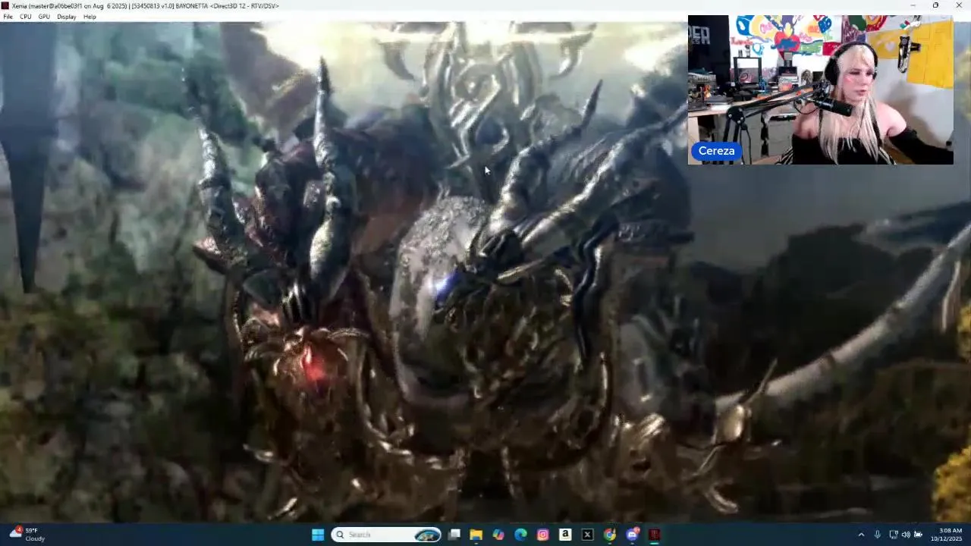Click the webcam overlay feed
The height and width of the screenshot is (546, 971).
[x=820, y=89]
